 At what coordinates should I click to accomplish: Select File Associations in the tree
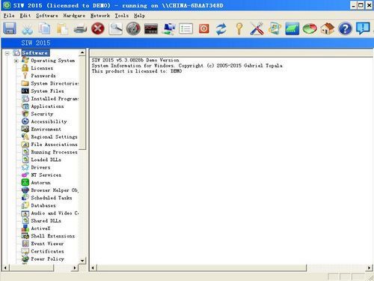pyautogui.click(x=54, y=145)
